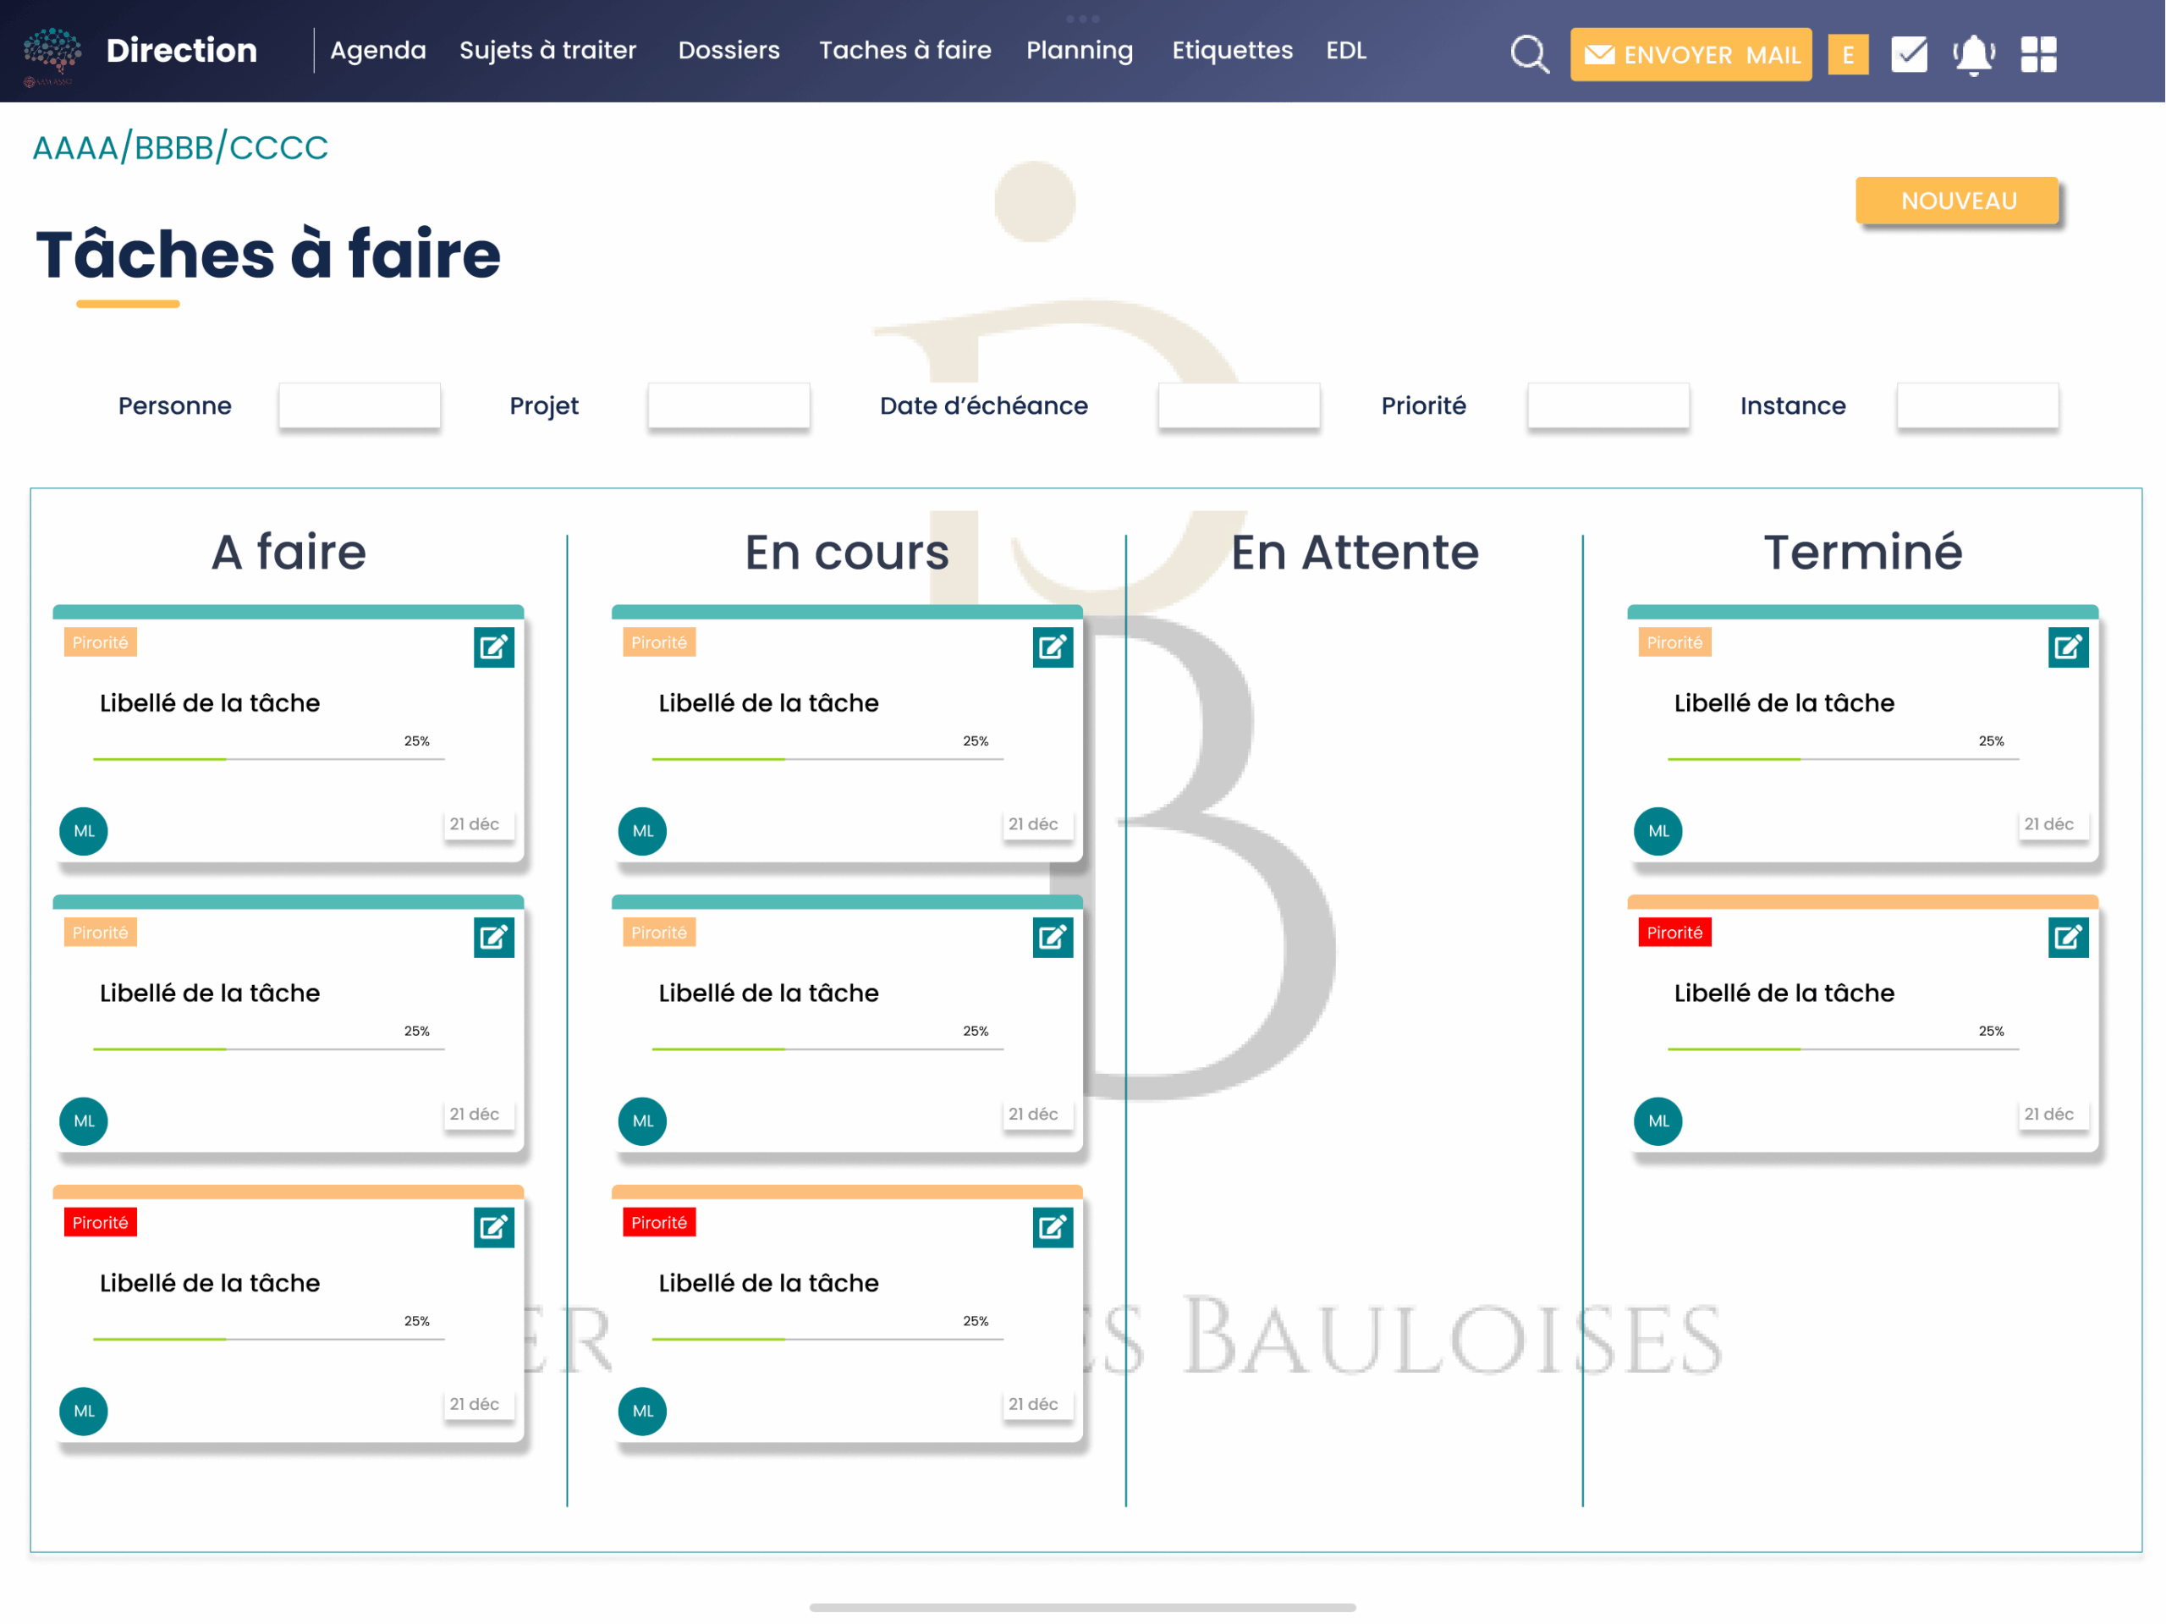Click ML avatar on red Terminé card

1657,1120
